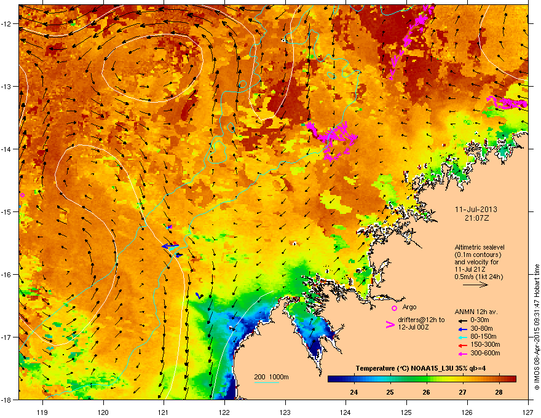This screenshot has width=541, height=418.
Task: Click the '11-Jul-2013' date text
Action: coord(476,210)
